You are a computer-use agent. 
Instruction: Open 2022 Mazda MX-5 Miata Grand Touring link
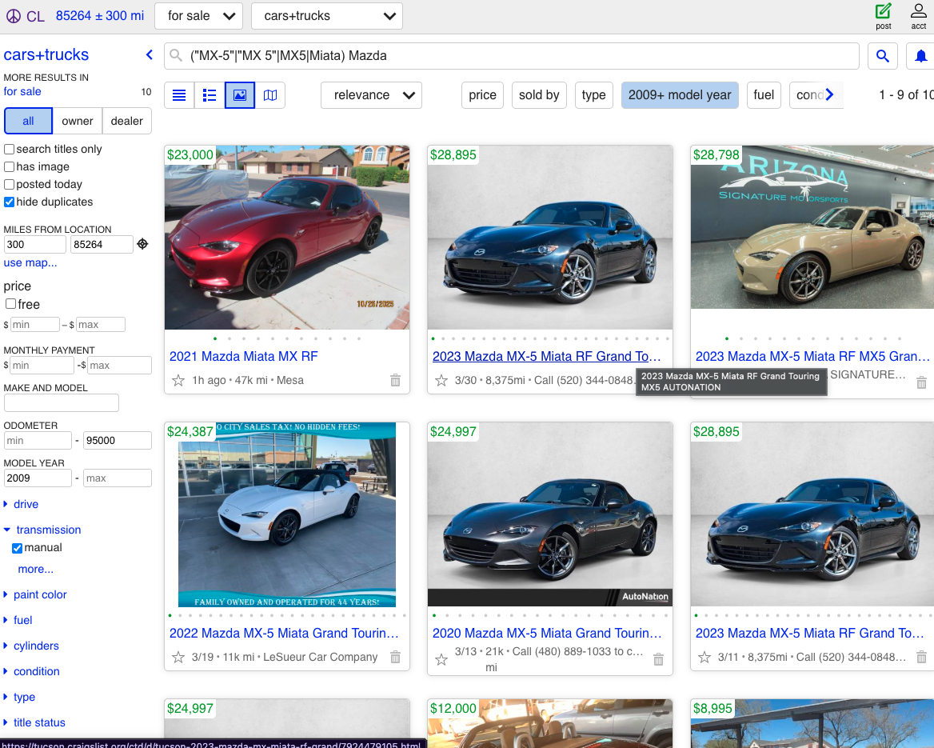pyautogui.click(x=284, y=633)
